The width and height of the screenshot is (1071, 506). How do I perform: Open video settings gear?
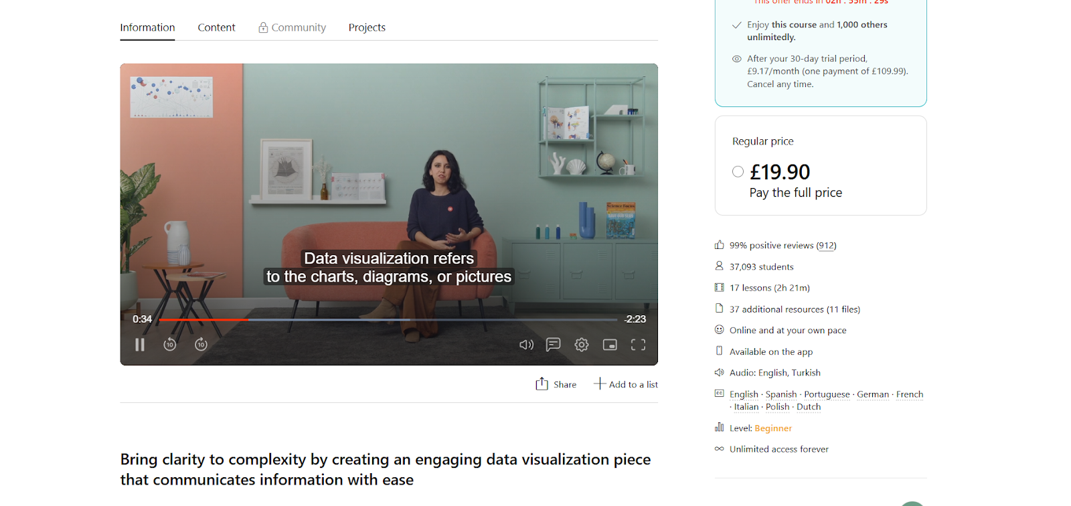coord(582,345)
